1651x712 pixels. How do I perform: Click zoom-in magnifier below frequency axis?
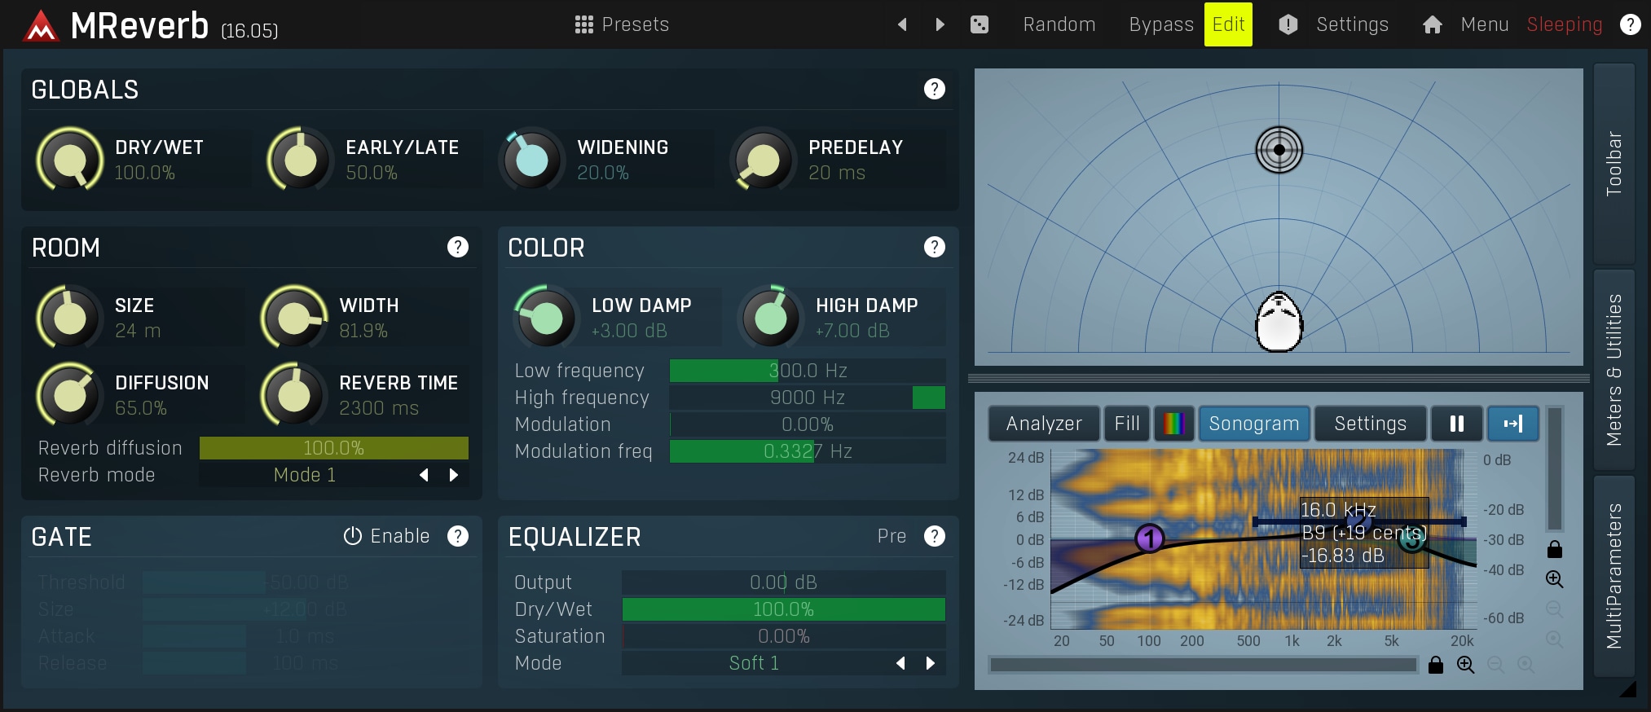(x=1465, y=665)
